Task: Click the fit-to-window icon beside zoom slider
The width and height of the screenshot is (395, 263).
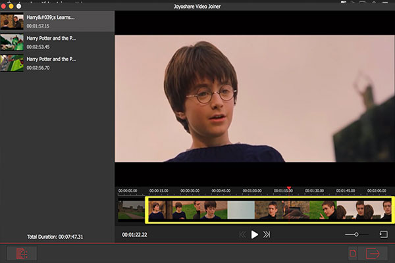Action: pos(383,234)
